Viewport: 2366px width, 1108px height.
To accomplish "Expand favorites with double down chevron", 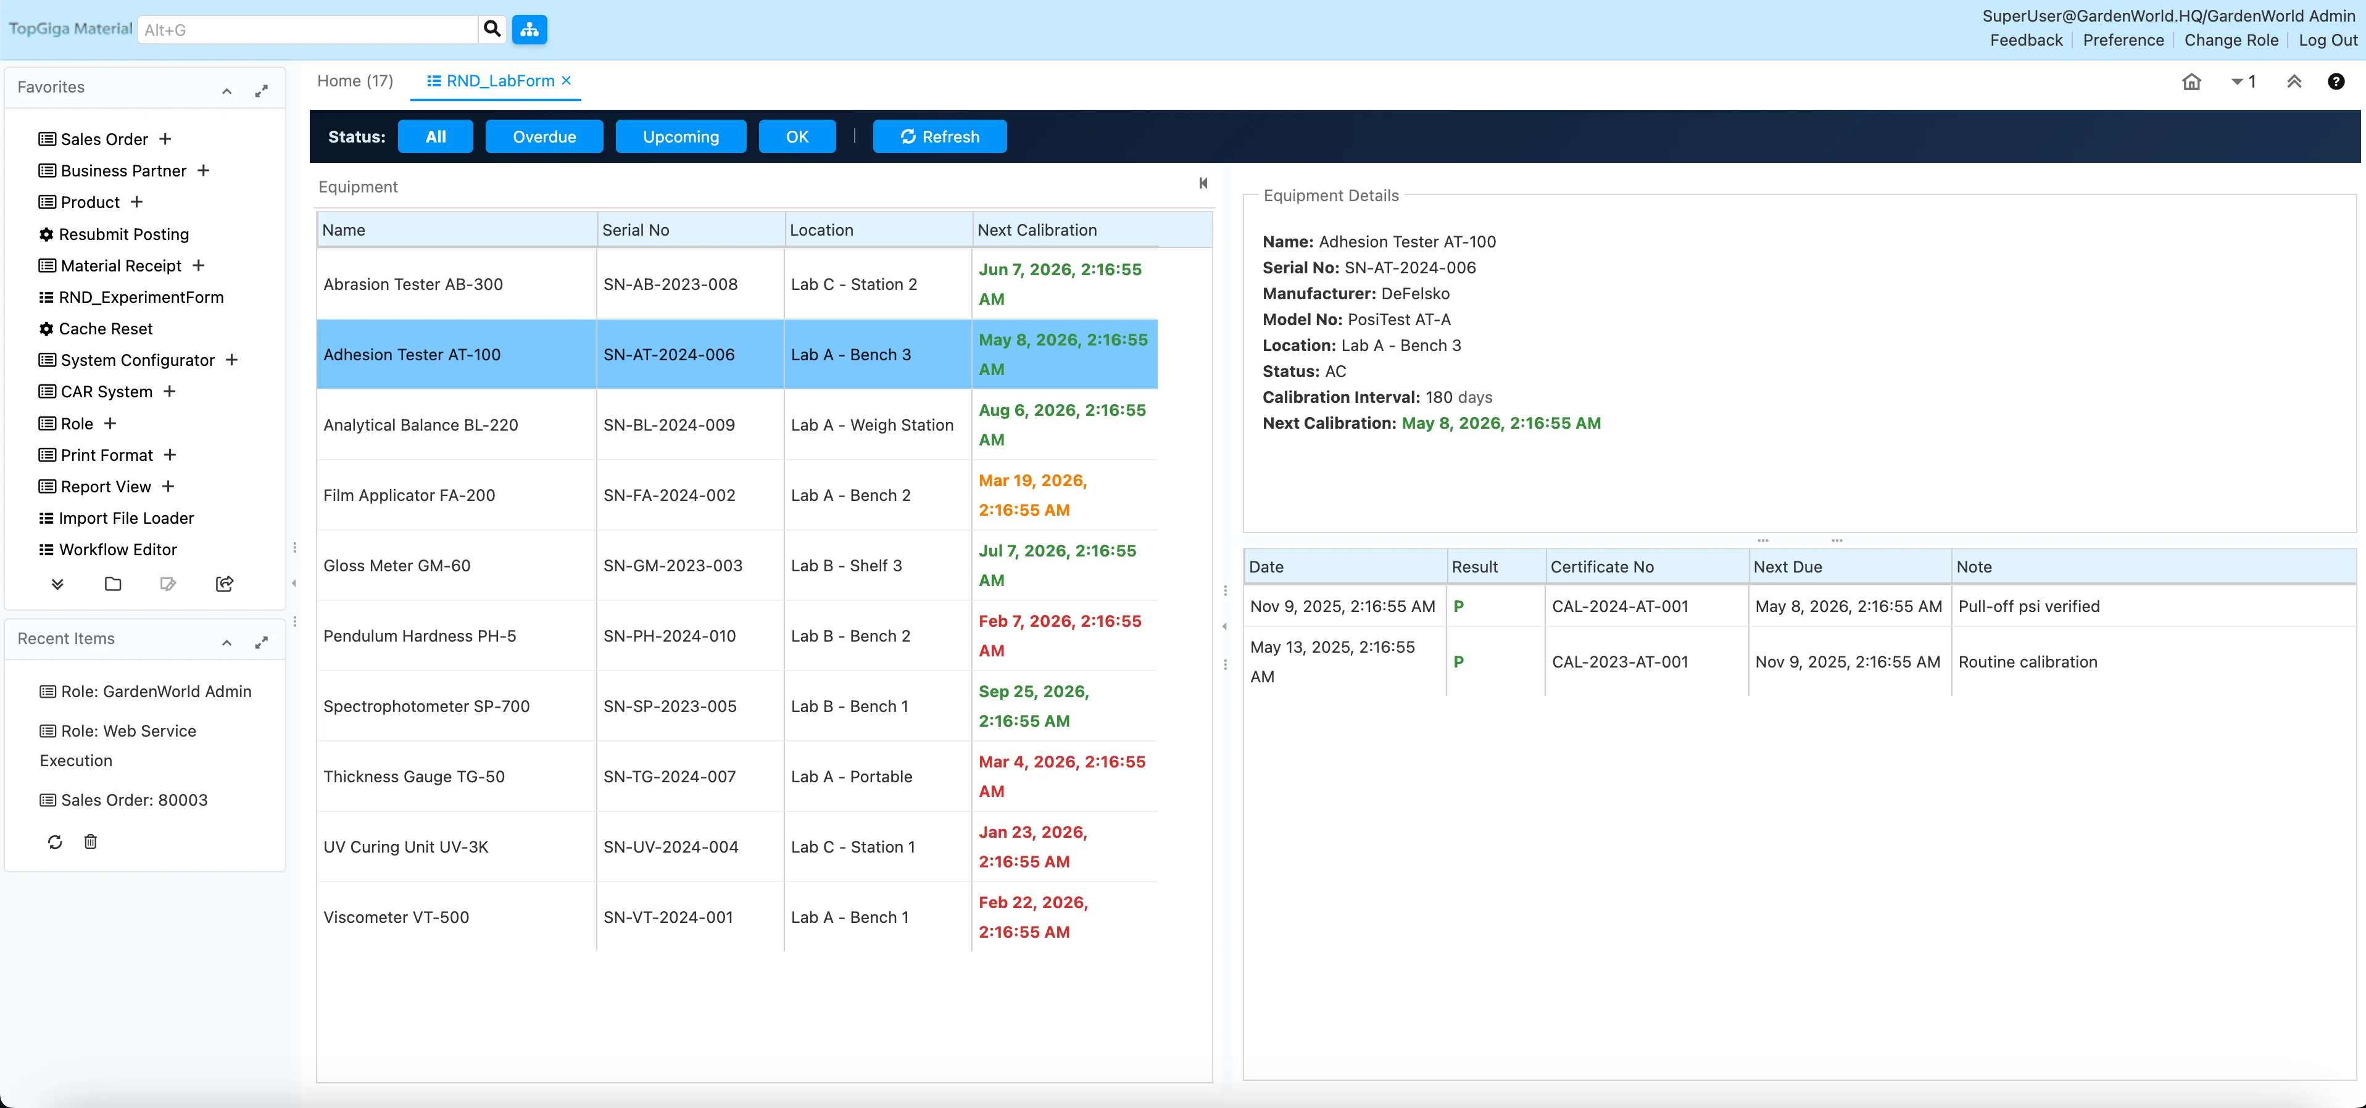I will coord(57,584).
